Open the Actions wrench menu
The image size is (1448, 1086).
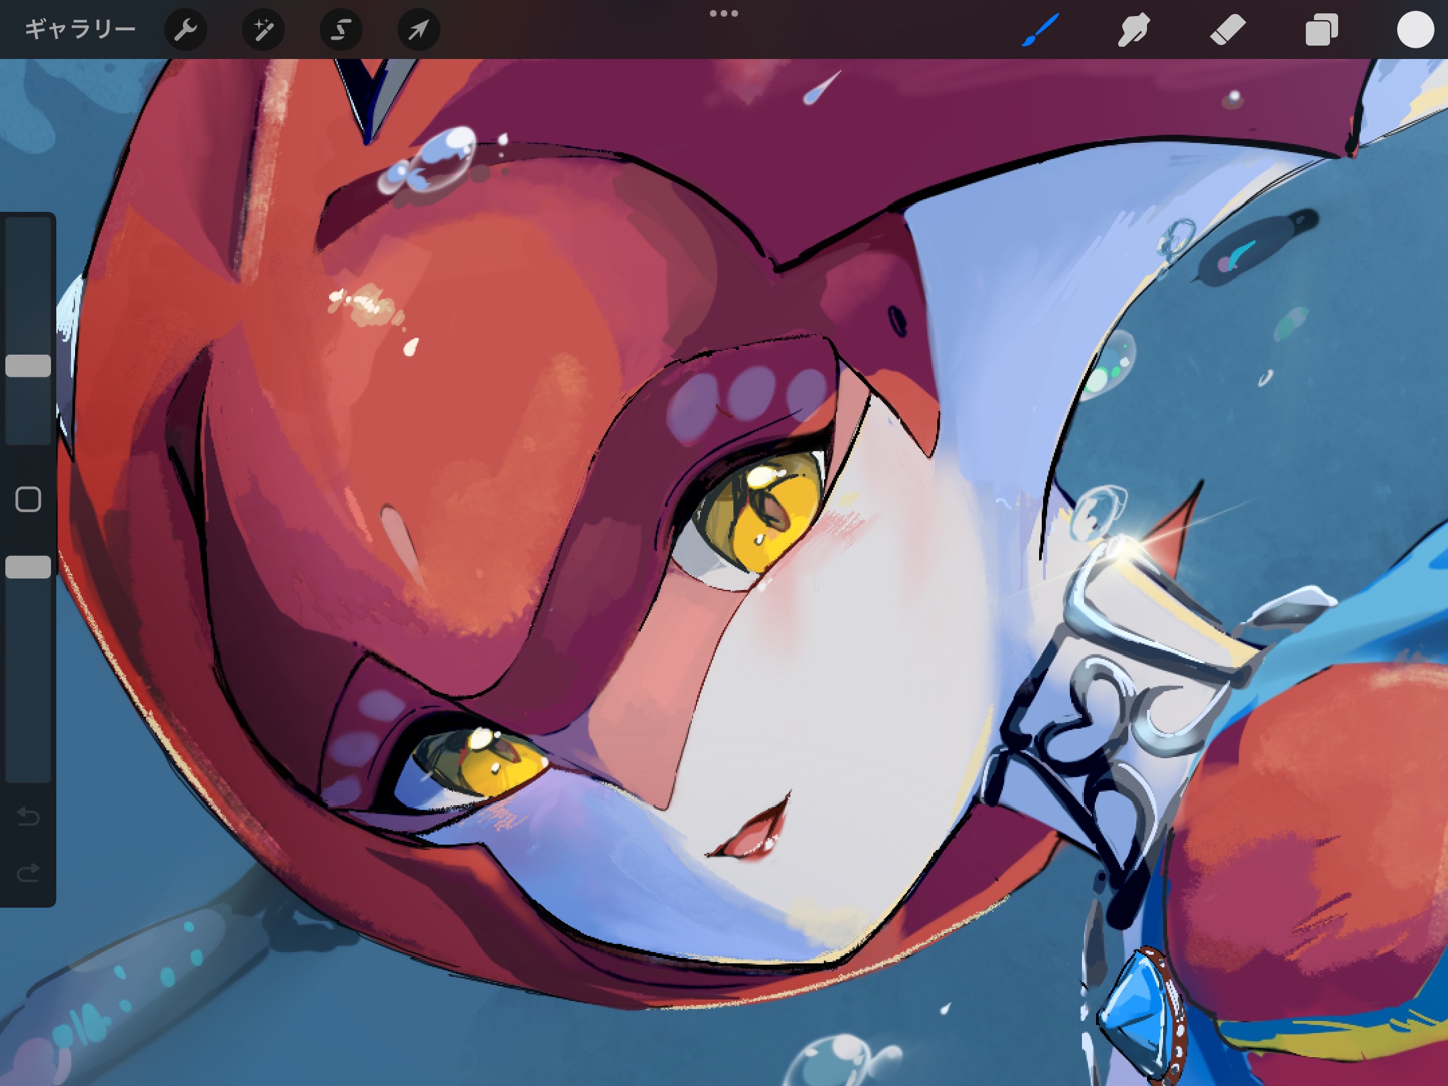click(x=185, y=30)
